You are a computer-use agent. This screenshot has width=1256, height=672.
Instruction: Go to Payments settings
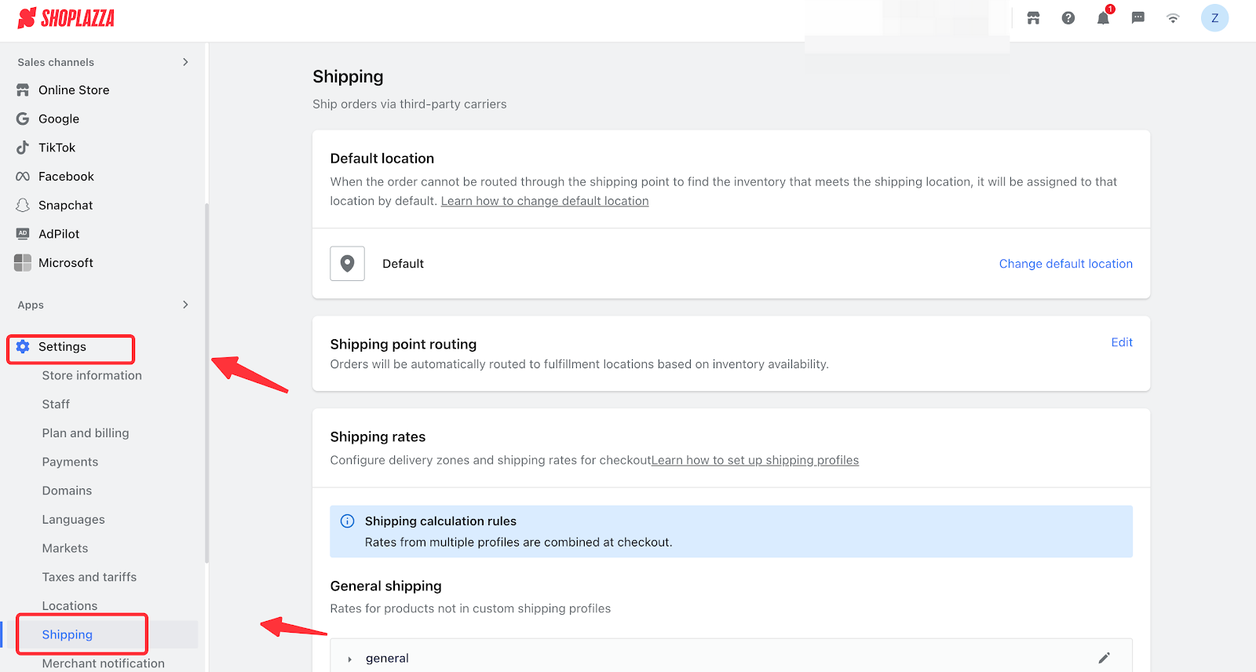click(70, 462)
